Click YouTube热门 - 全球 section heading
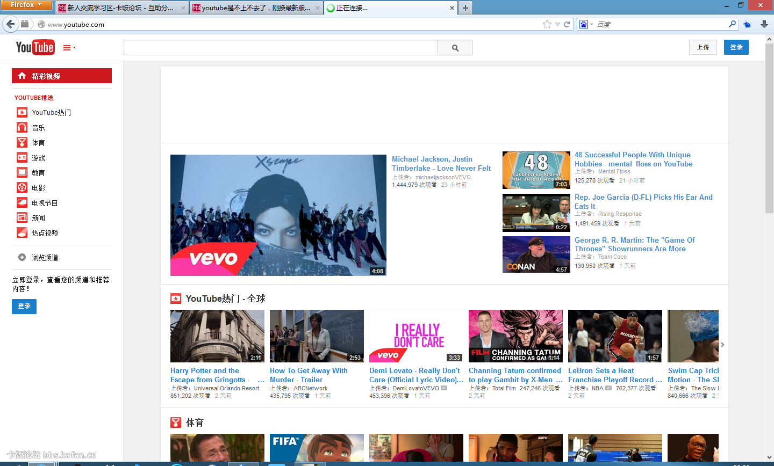774x466 pixels. tap(226, 298)
